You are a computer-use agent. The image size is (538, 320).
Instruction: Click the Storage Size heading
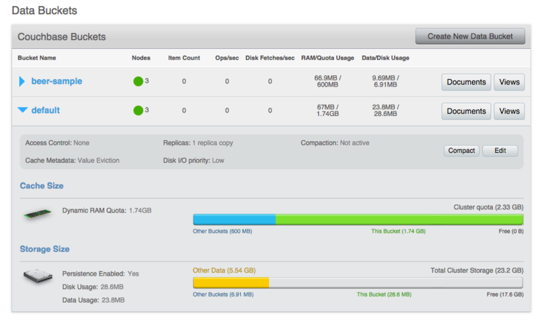pyautogui.click(x=44, y=249)
